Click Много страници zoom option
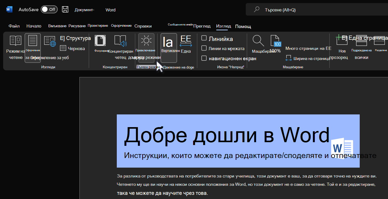The image size is (388, 199). click(308, 48)
